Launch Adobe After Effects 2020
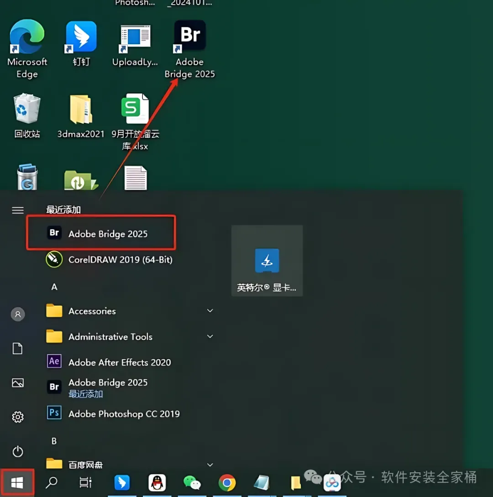This screenshot has height=497, width=493. pos(109,361)
